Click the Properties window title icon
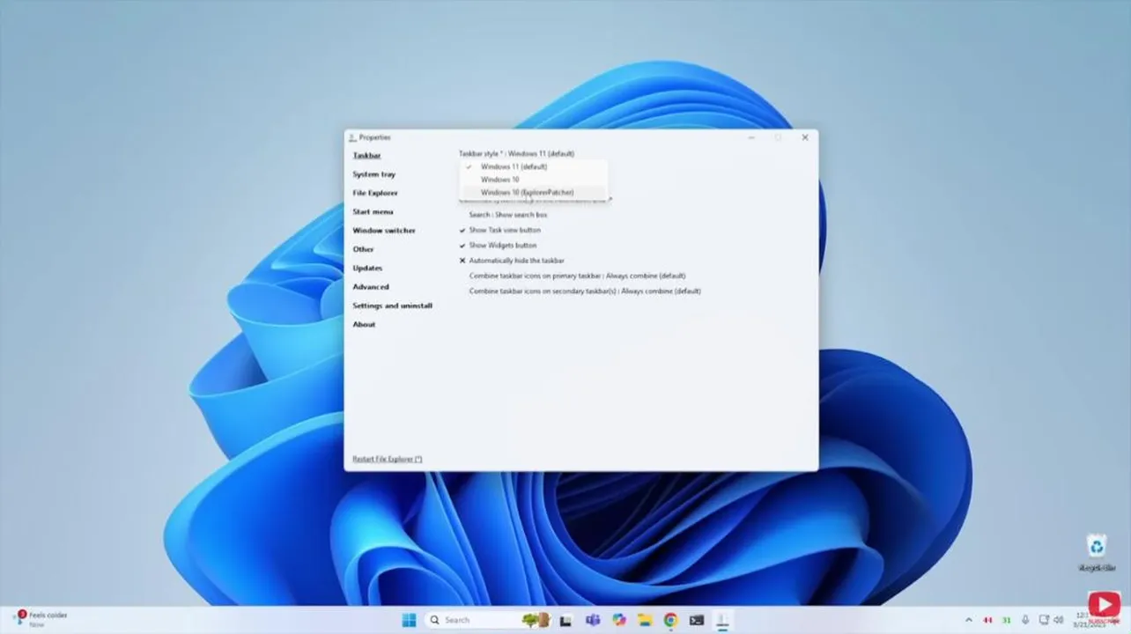1131x634 pixels. (352, 137)
